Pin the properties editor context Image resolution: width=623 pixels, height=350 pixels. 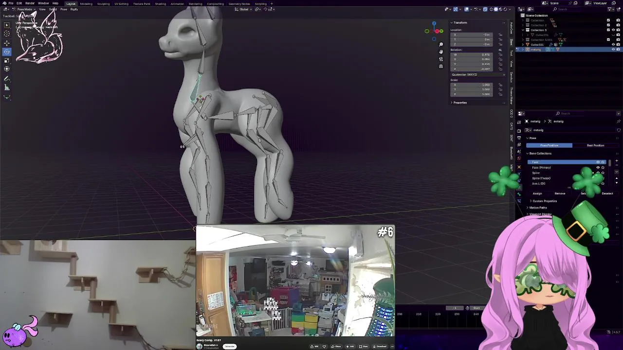point(619,121)
